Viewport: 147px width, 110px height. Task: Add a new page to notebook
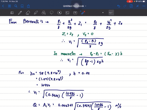131,6
